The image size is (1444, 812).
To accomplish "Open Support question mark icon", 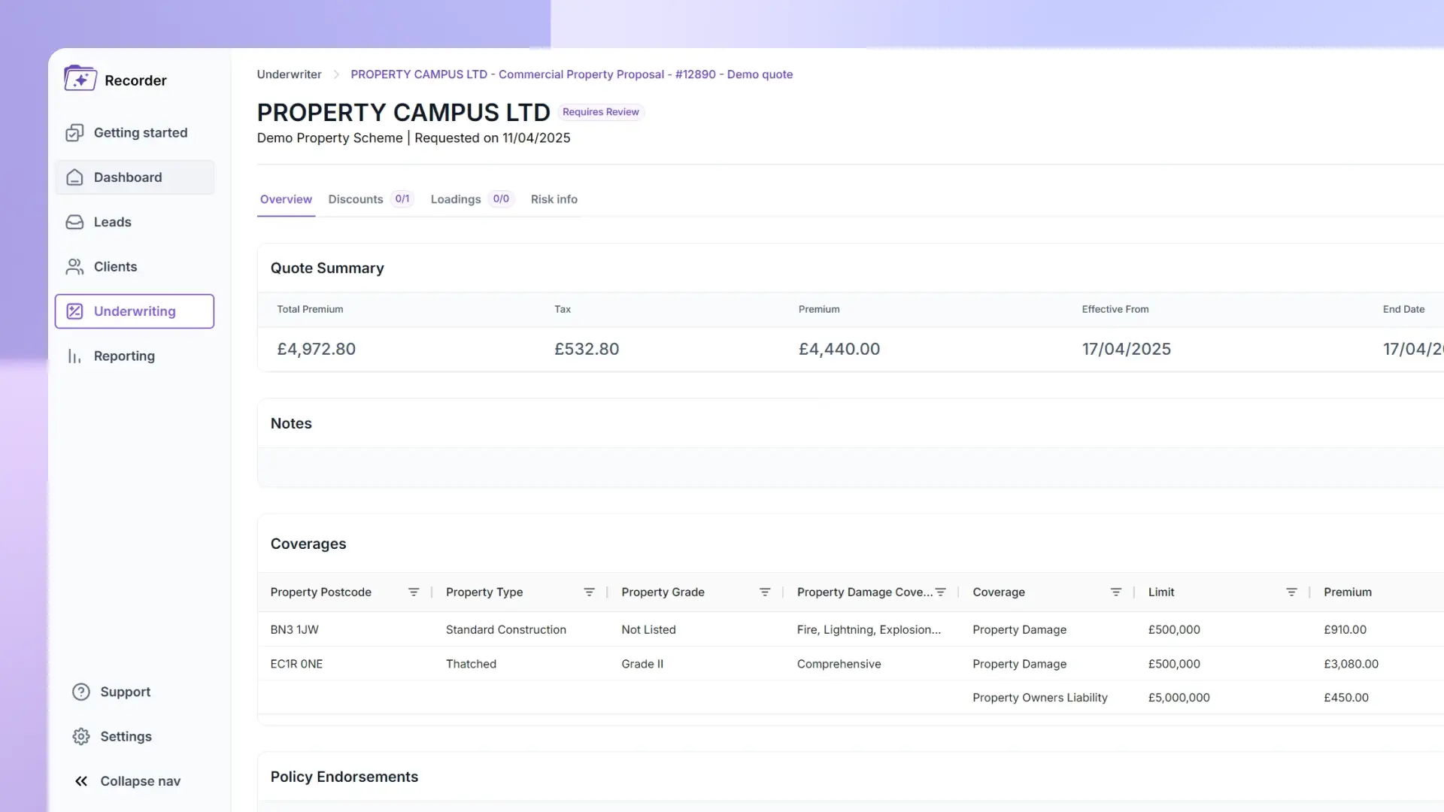I will [x=81, y=692].
